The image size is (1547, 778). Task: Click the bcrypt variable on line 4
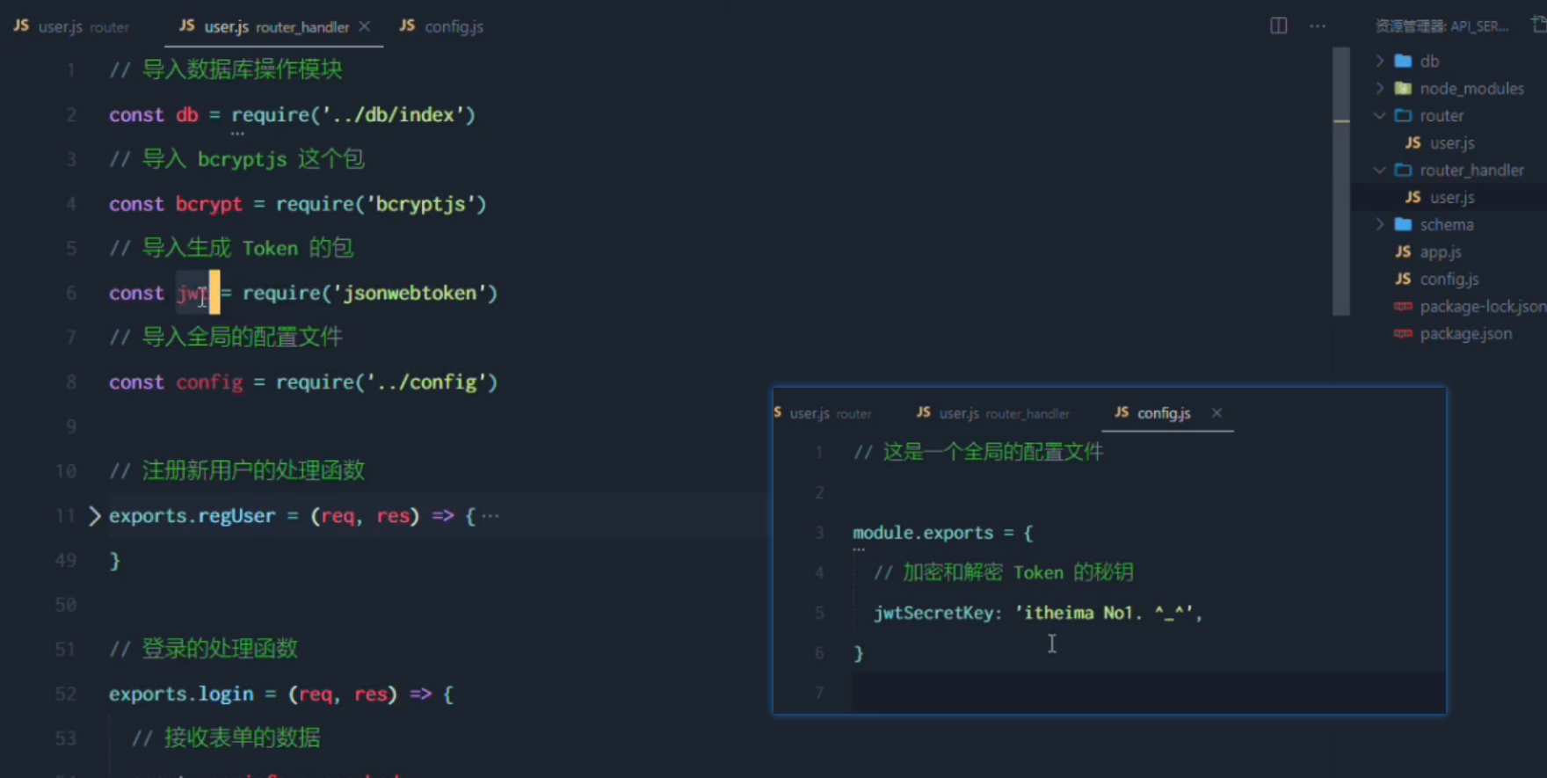coord(208,204)
